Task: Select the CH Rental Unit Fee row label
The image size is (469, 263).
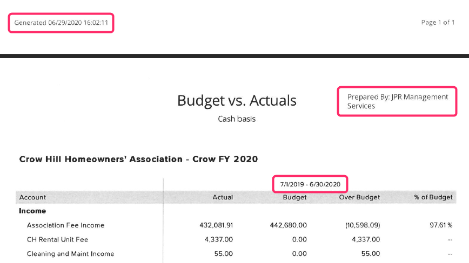Action: (x=57, y=239)
